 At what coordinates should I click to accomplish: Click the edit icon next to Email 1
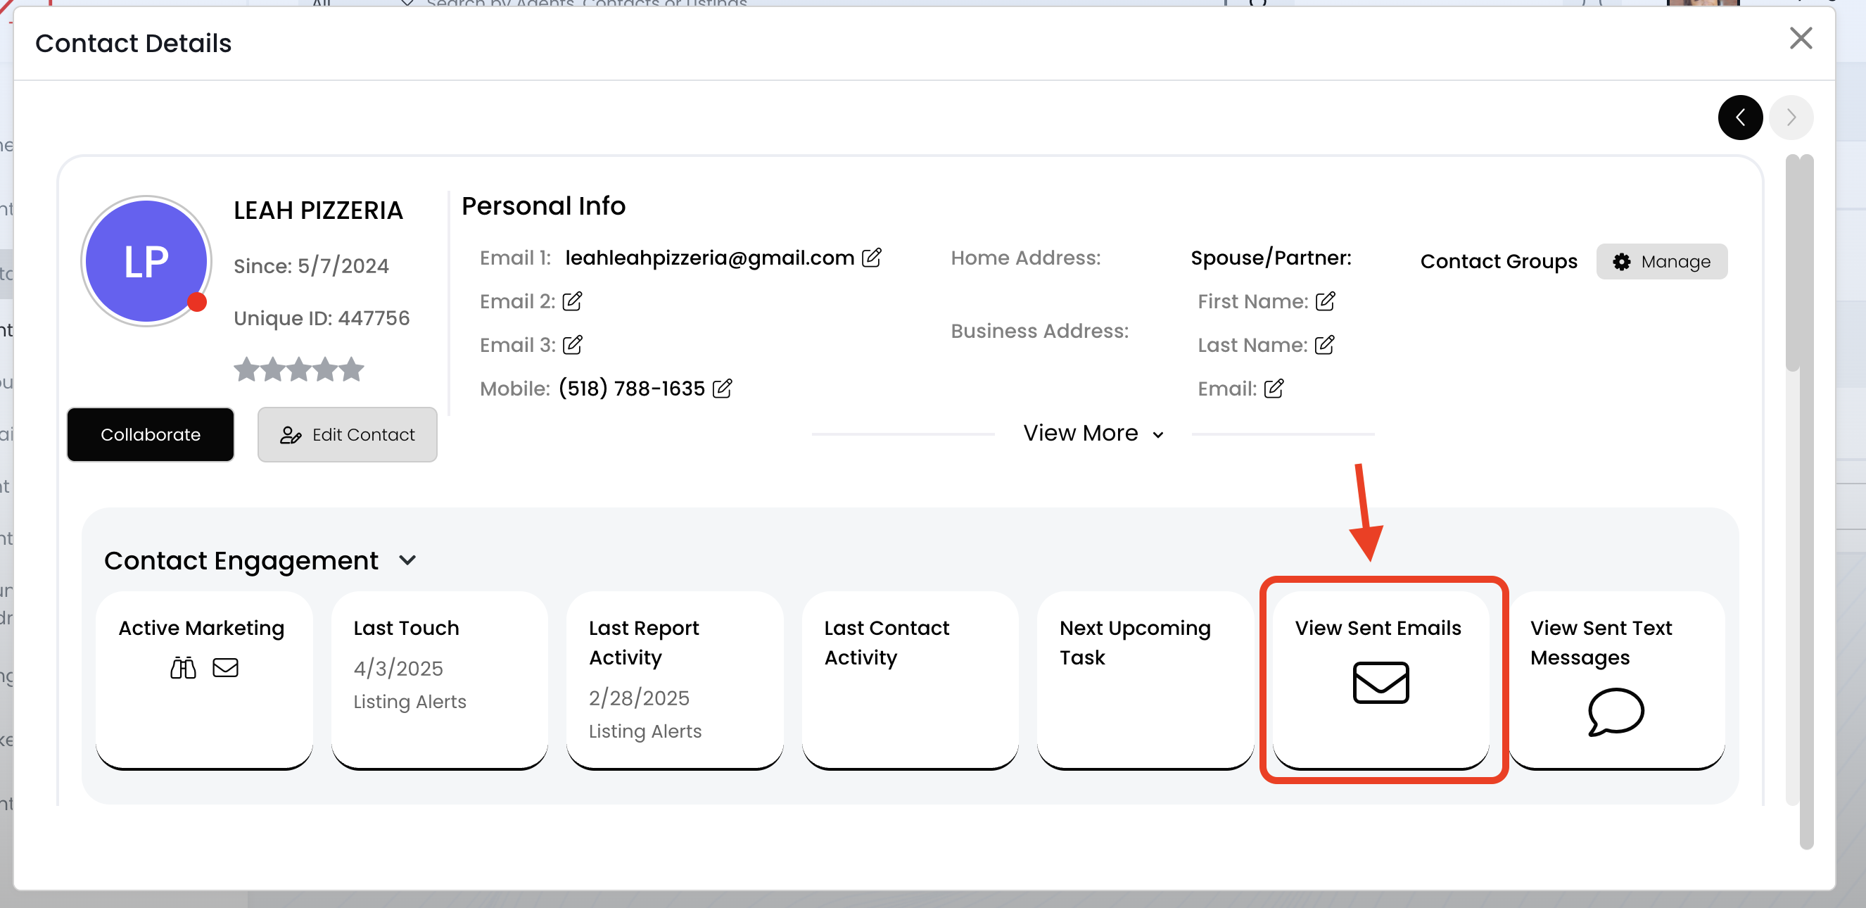[871, 257]
